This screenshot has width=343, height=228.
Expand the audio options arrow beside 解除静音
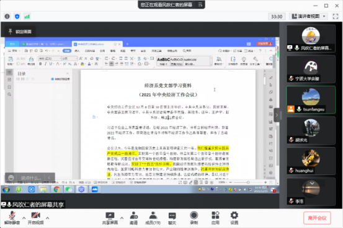24,217
